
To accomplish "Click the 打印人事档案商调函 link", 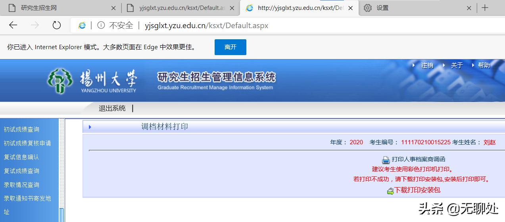I will [419, 159].
